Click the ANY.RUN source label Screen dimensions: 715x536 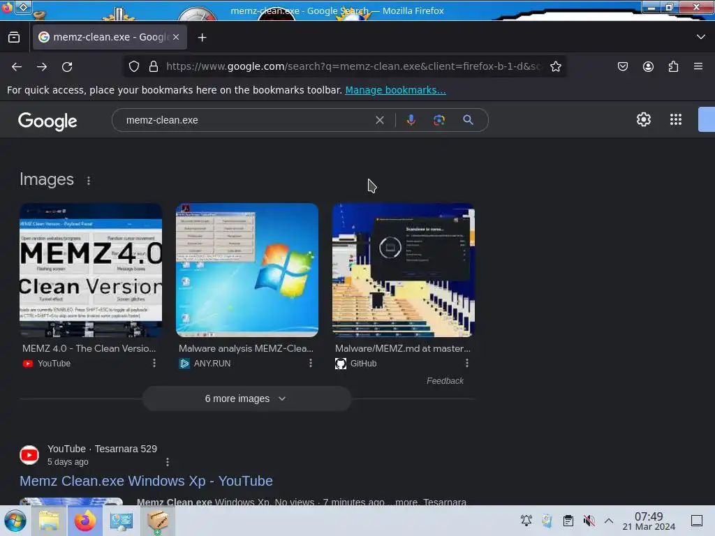coord(205,363)
